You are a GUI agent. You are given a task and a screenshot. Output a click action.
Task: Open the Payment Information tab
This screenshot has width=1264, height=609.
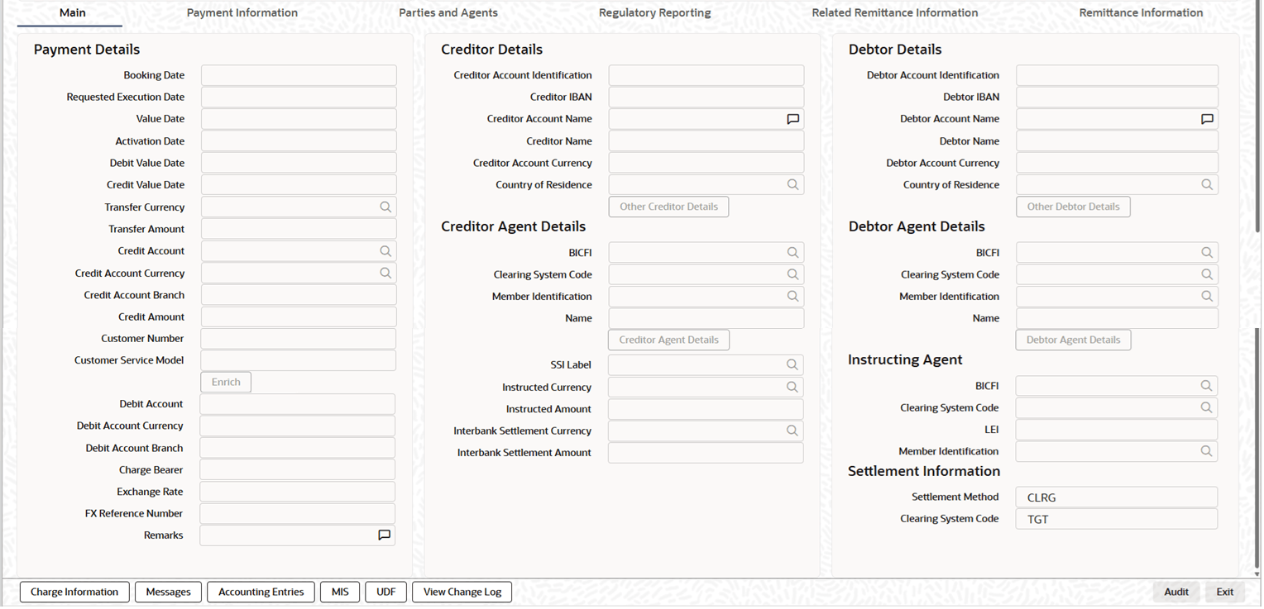242,12
